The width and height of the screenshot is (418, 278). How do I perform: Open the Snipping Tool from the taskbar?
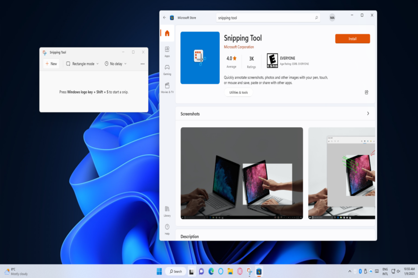249,271
